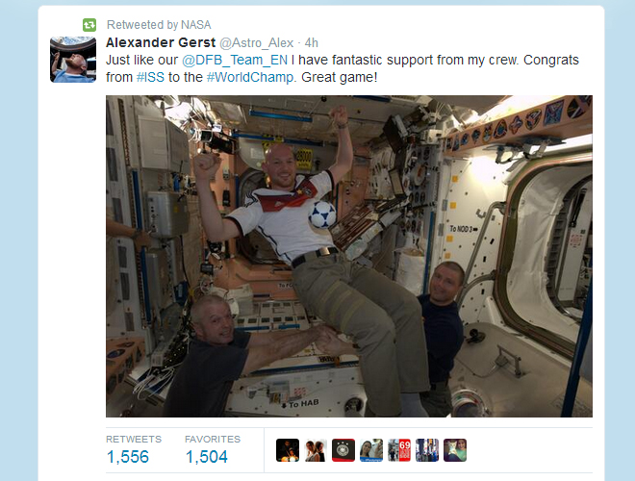The height and width of the screenshot is (481, 635).
Task: Open the 4h timestamp link
Action: tap(312, 42)
